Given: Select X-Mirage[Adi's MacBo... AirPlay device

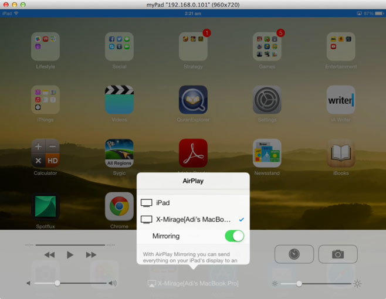Looking at the screenshot, I should pyautogui.click(x=193, y=219).
